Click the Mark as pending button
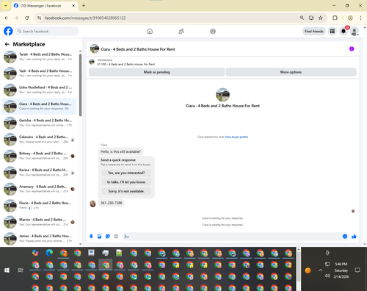The height and width of the screenshot is (291, 367). [x=156, y=72]
